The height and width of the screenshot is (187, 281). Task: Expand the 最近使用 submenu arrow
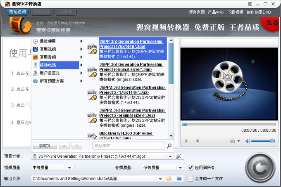tap(81, 41)
